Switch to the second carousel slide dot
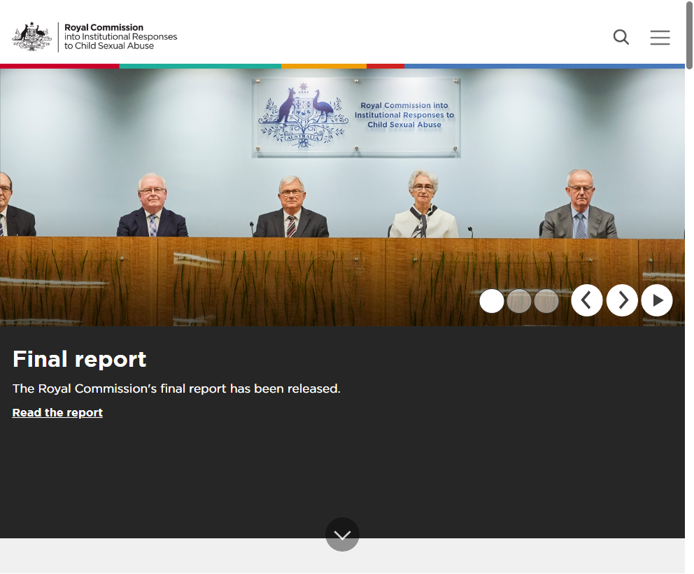 tap(519, 301)
